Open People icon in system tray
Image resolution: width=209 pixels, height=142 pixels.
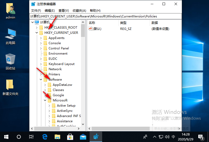(x=145, y=137)
